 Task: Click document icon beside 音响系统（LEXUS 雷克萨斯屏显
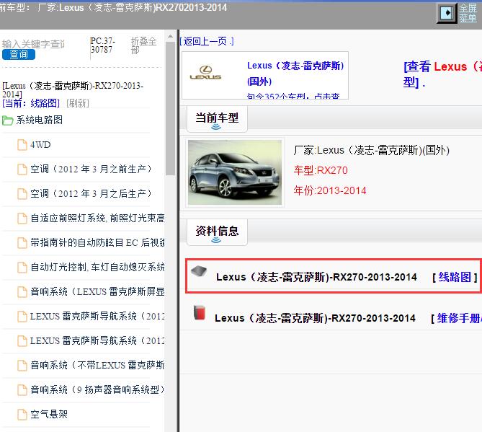coord(22,292)
